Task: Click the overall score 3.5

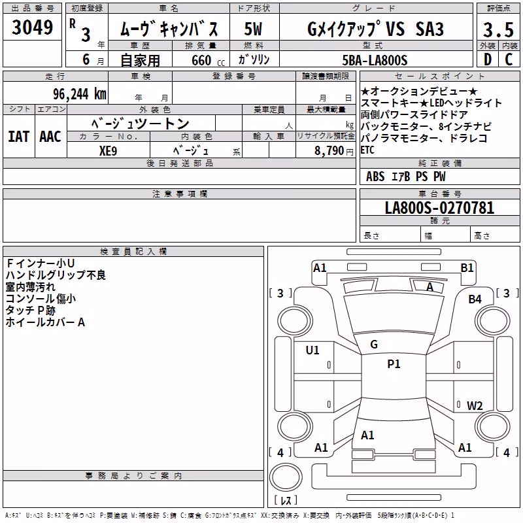Action: click(498, 29)
